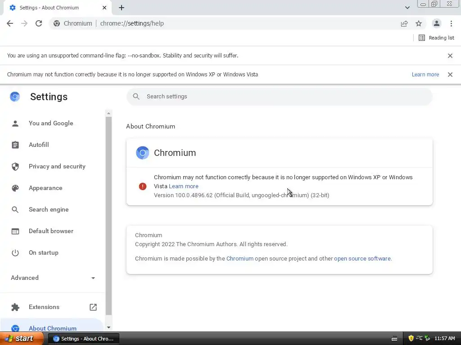Click the About Chromium heading

(x=150, y=126)
